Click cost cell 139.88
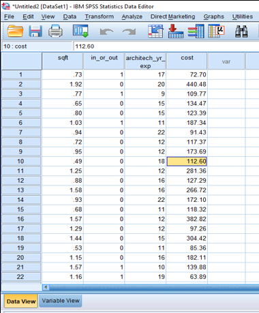 [x=187, y=267]
